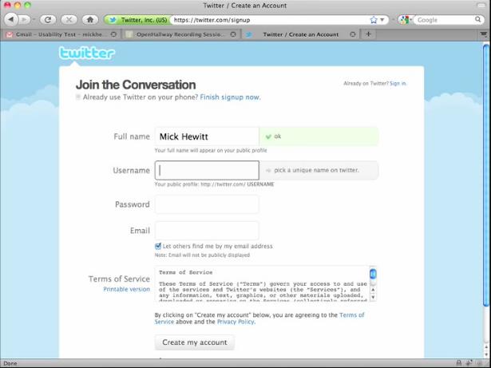Click the Sign in link
This screenshot has height=368, width=491.
point(398,83)
